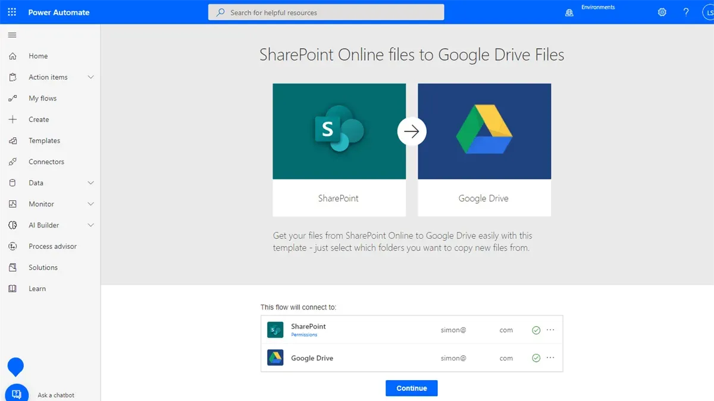
Task: Click Ask a chatbot label
Action: (56, 395)
